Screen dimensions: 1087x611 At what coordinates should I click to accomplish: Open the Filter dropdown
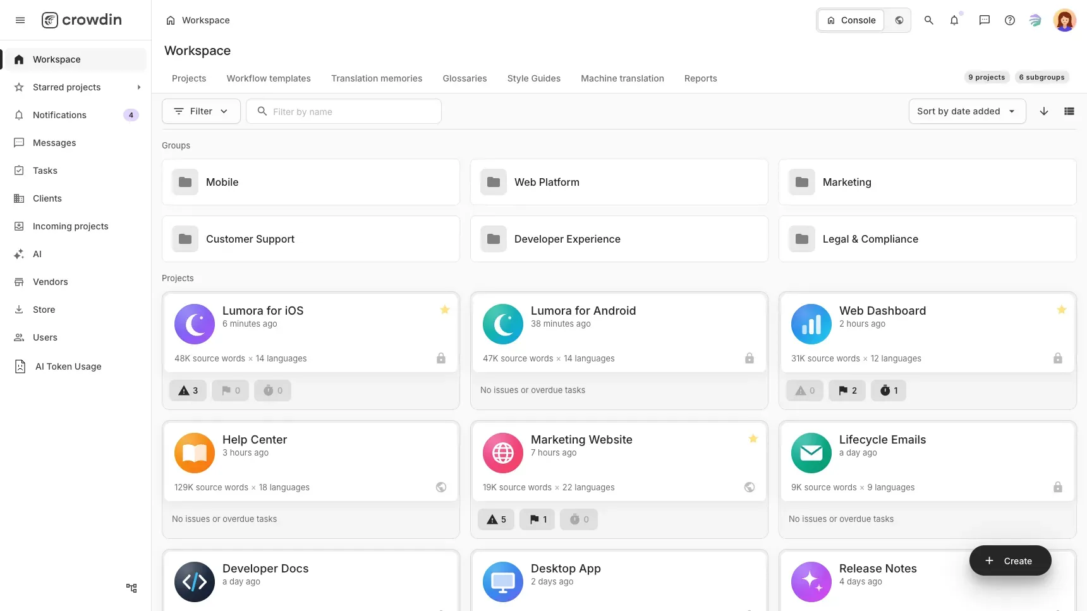tap(201, 111)
